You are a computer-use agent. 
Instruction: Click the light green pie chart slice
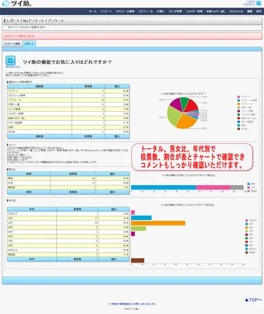tap(173, 115)
